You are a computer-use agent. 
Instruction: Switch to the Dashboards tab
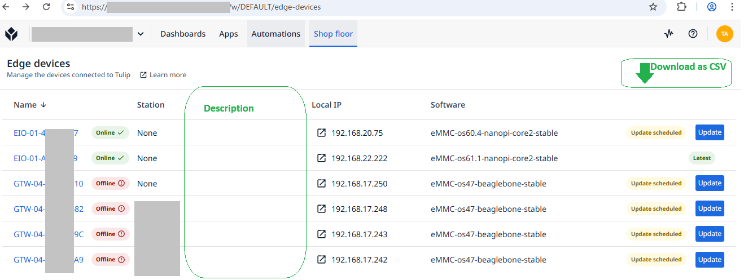coord(183,34)
